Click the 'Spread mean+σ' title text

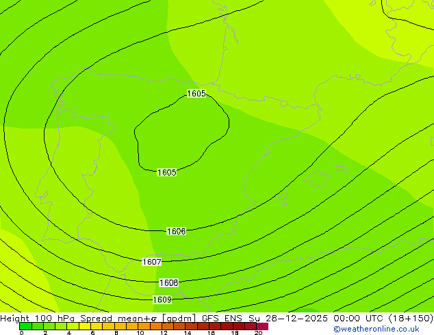click(x=119, y=318)
